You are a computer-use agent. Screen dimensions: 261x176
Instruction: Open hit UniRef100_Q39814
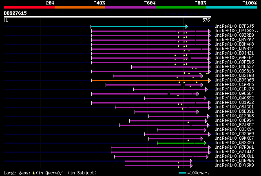click(234, 48)
